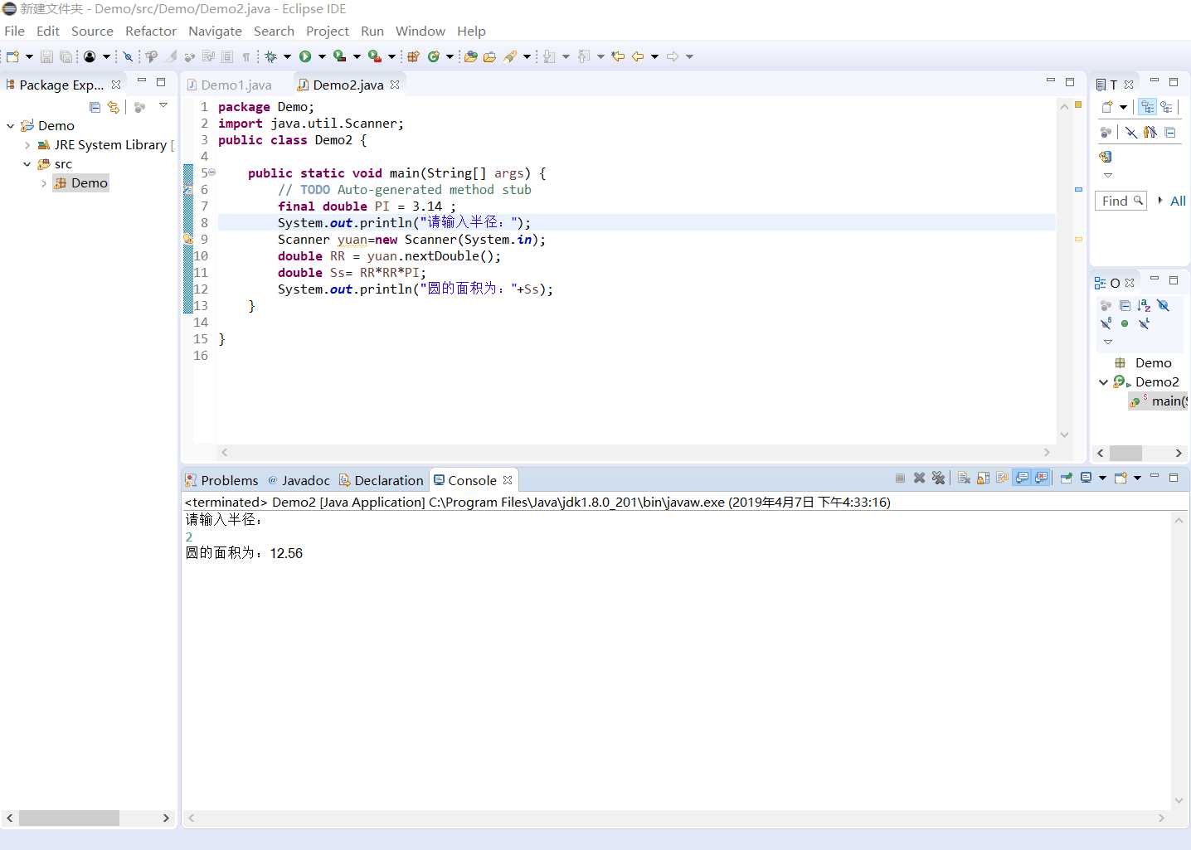Click the Open Type icon
1191x850 pixels.
(471, 56)
